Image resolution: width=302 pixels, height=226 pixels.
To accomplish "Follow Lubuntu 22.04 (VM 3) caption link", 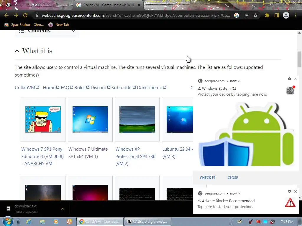I will point(178,153).
